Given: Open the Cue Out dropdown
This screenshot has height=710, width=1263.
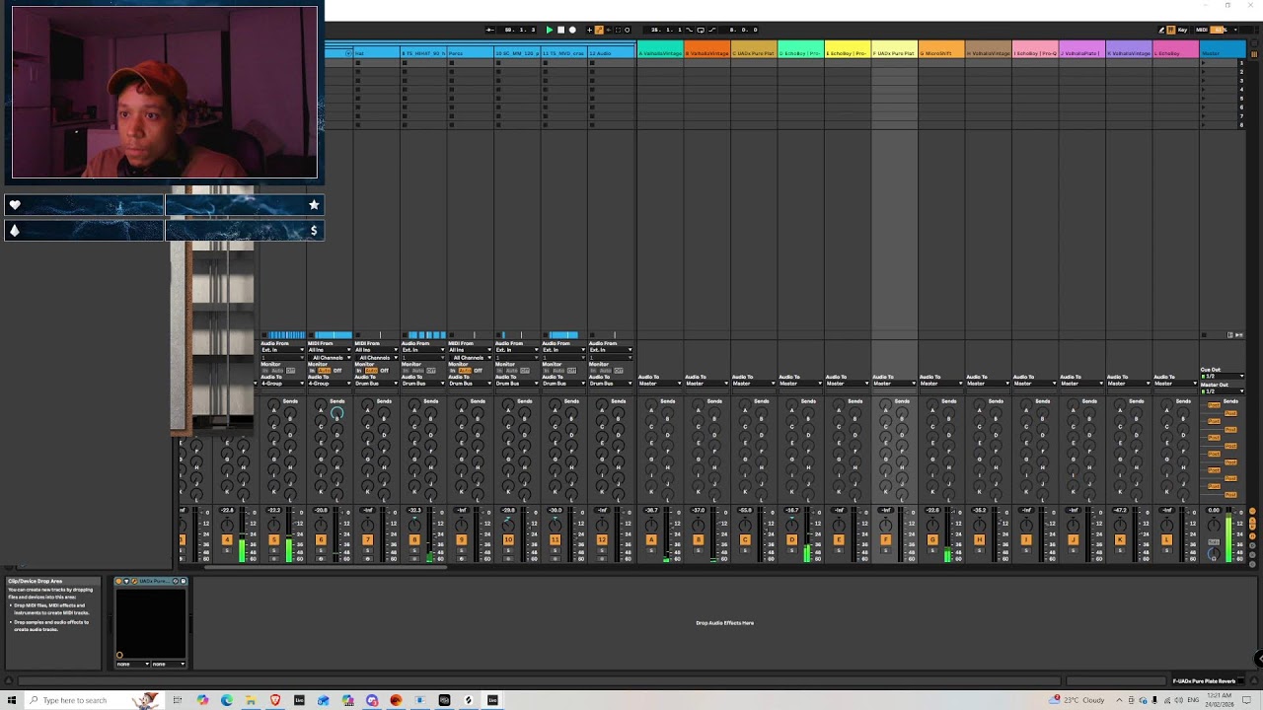Looking at the screenshot, I should pos(1222,377).
